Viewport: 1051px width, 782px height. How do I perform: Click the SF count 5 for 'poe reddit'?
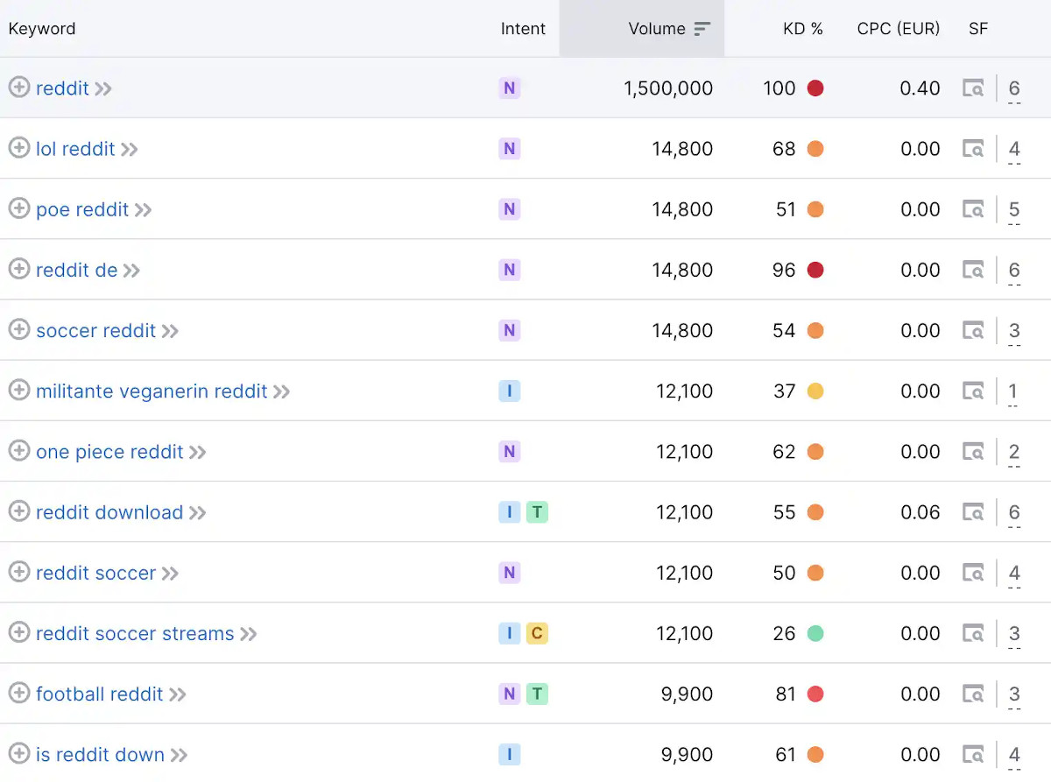pyautogui.click(x=1014, y=209)
